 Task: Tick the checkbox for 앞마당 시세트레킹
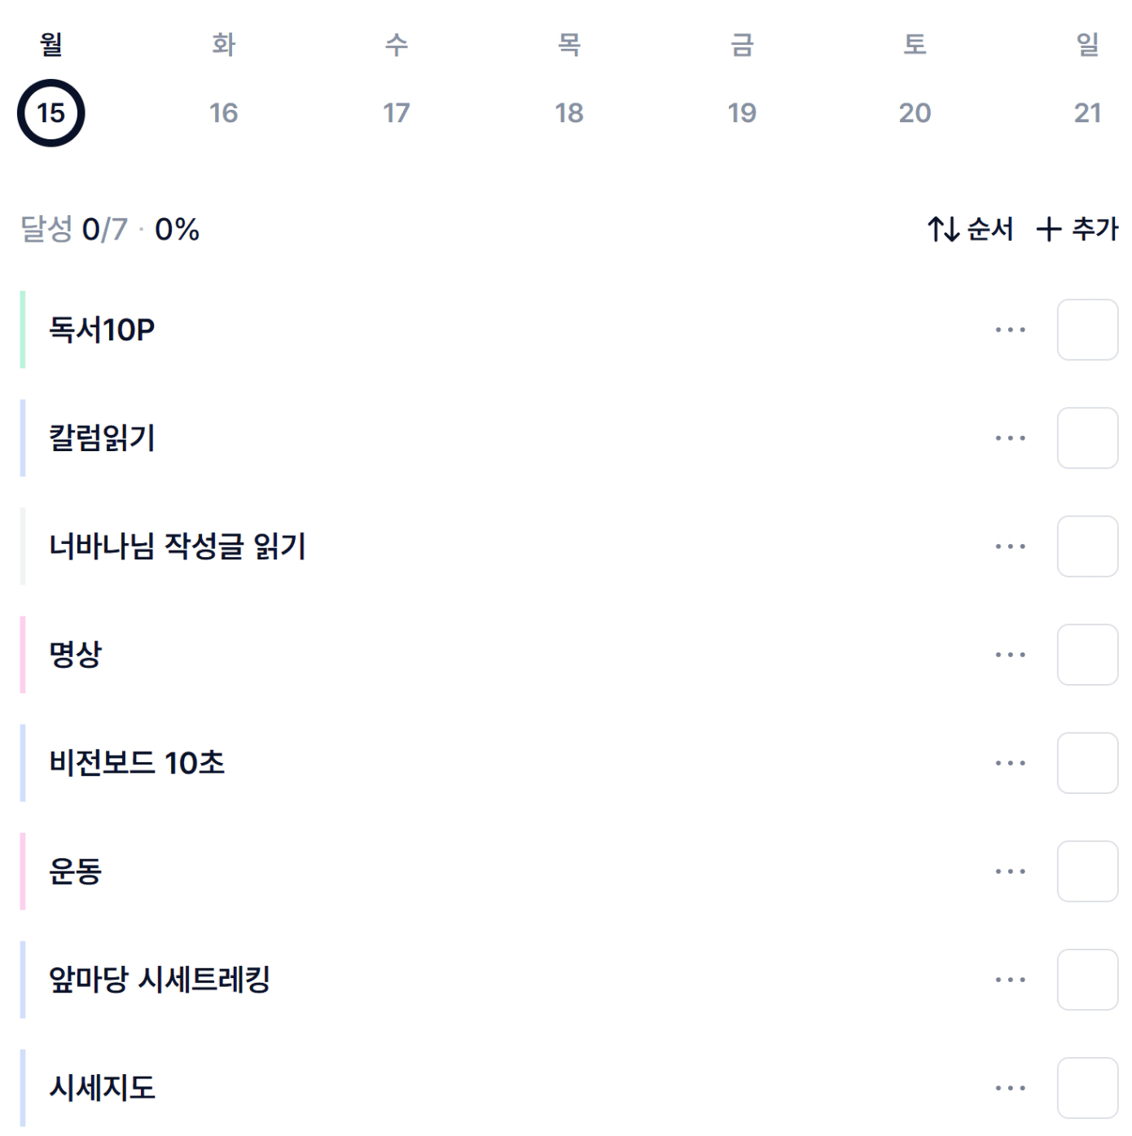coord(1087,980)
